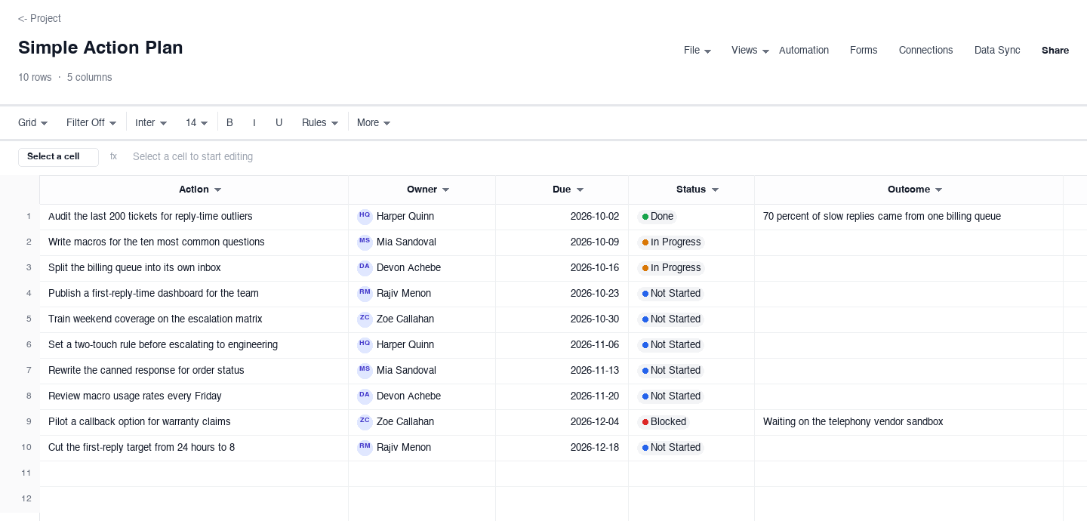
Task: Toggle italic formatting with I
Action: pyautogui.click(x=254, y=123)
